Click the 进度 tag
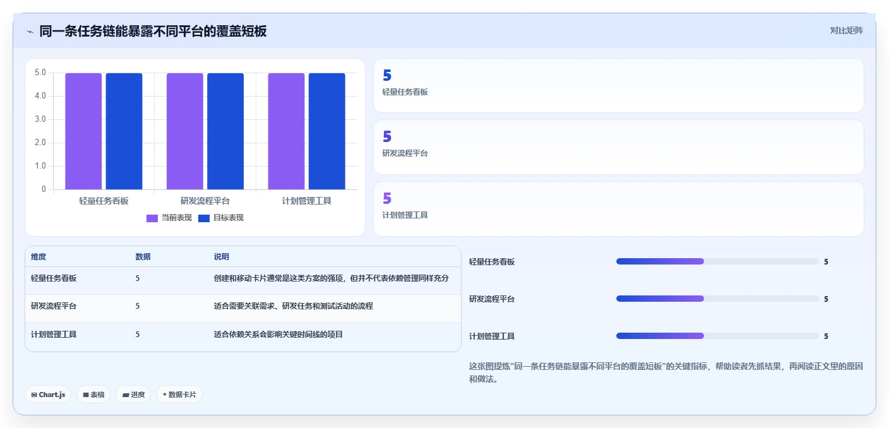The width and height of the screenshot is (889, 428). click(x=133, y=395)
